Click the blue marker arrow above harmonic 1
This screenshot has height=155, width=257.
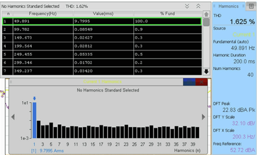point(34,98)
